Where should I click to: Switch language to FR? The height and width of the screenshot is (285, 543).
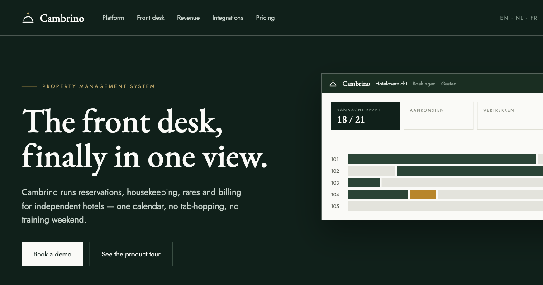pyautogui.click(x=533, y=18)
